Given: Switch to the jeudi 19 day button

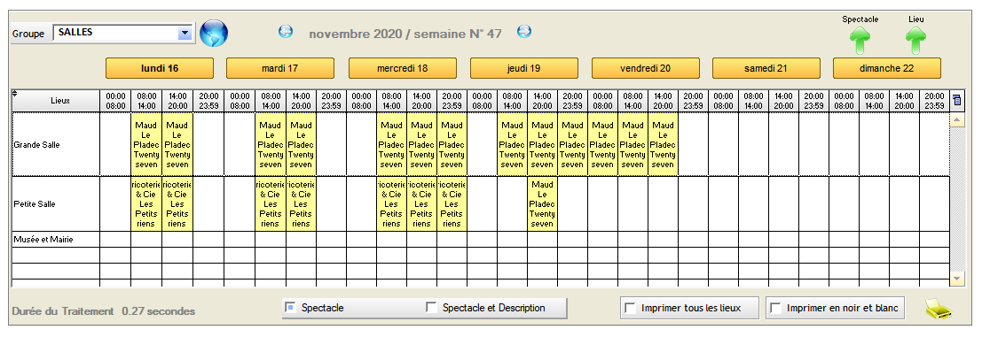Looking at the screenshot, I should [523, 68].
